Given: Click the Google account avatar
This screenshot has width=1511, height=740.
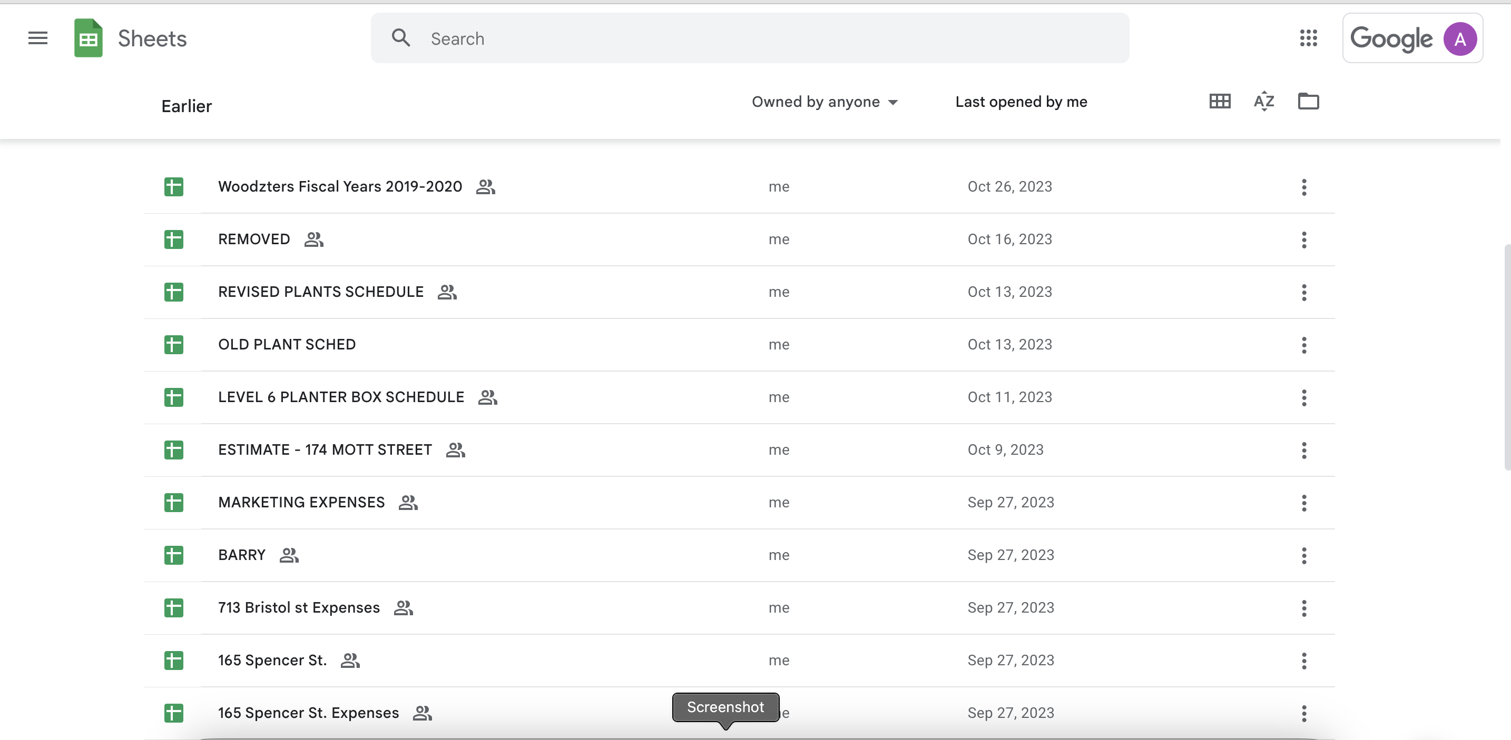Looking at the screenshot, I should pos(1459,39).
